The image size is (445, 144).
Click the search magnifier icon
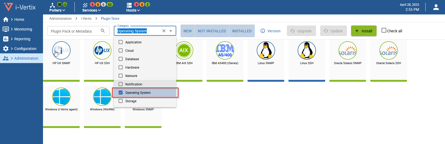click(x=103, y=31)
